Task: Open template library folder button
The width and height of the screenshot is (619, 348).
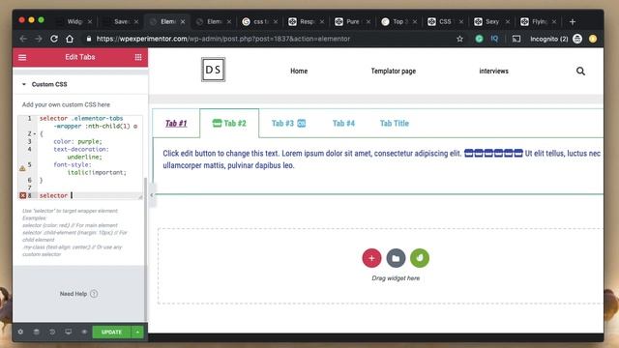Action: pos(396,258)
